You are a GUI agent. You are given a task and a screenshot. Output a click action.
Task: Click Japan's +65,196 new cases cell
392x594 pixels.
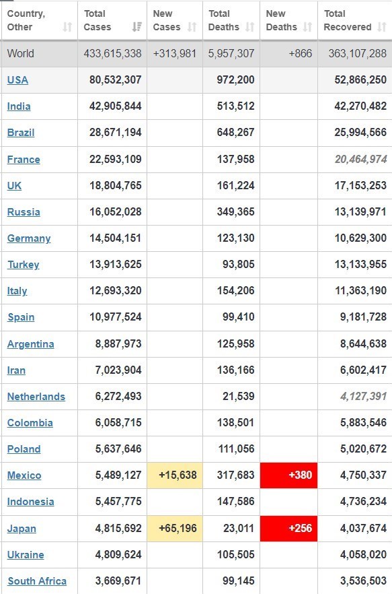point(175,528)
